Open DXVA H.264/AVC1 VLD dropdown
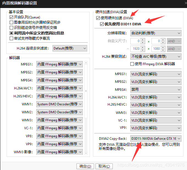The width and height of the screenshot is (187, 170). click(x=156, y=97)
